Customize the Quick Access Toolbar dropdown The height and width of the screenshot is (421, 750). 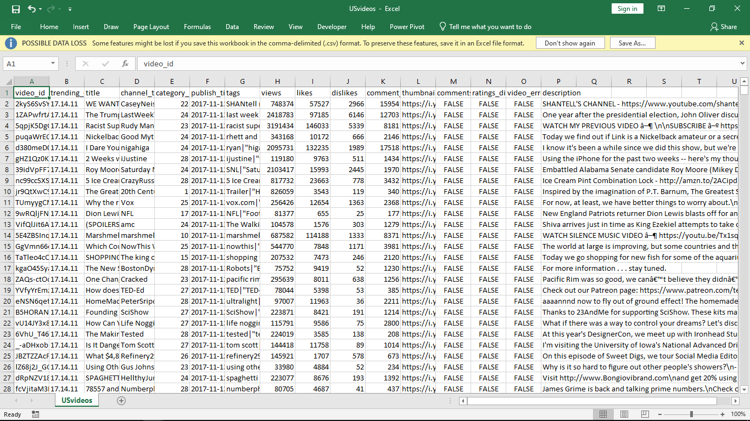[x=70, y=9]
